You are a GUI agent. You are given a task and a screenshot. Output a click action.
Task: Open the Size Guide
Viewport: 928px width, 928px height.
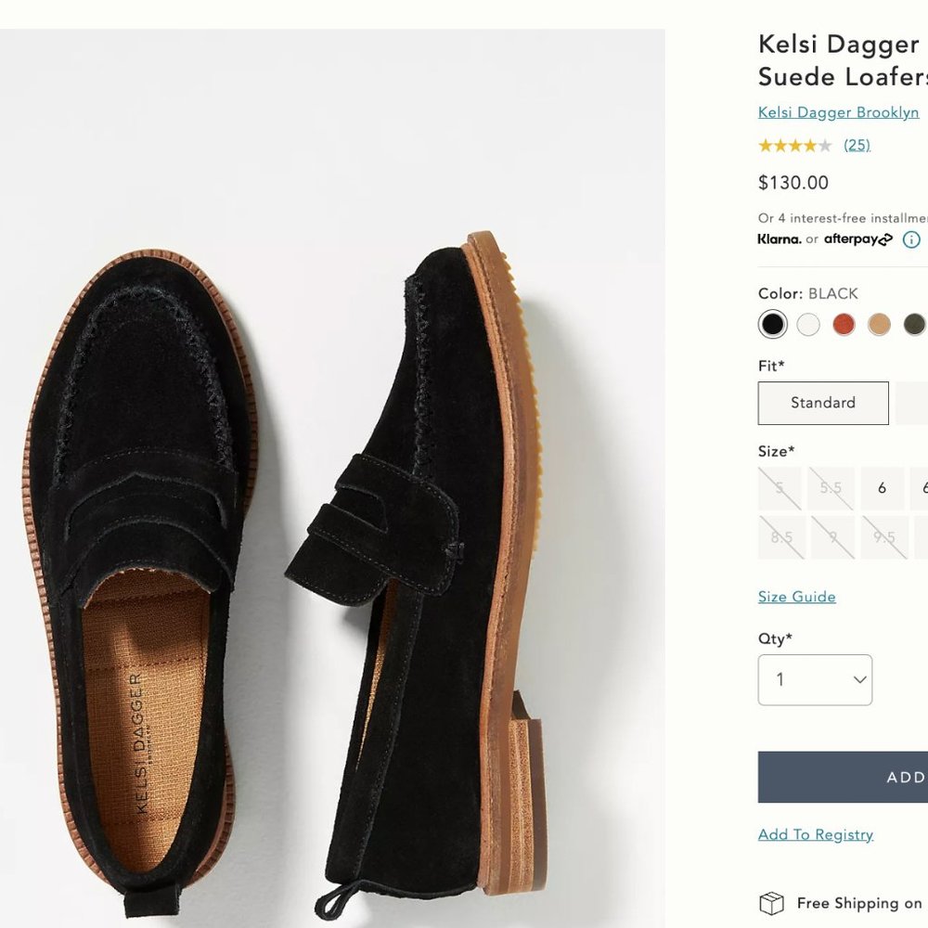(x=796, y=597)
